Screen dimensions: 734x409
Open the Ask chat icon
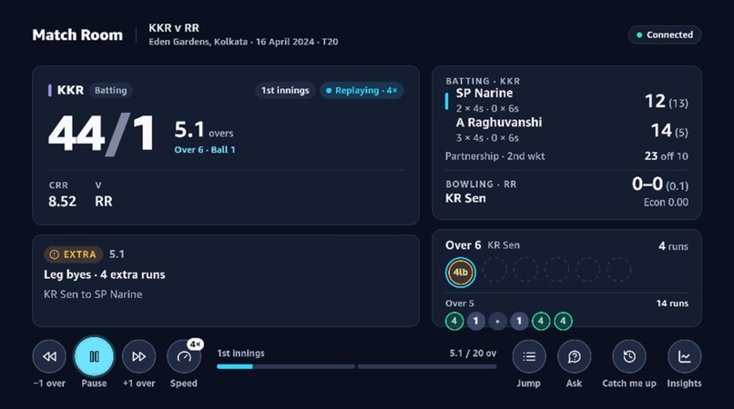pos(574,356)
